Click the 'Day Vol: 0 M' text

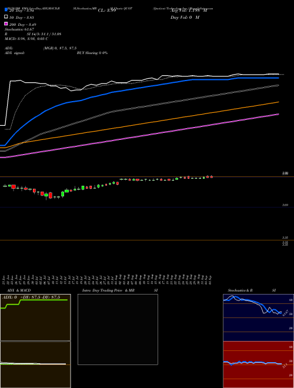click(185, 17)
